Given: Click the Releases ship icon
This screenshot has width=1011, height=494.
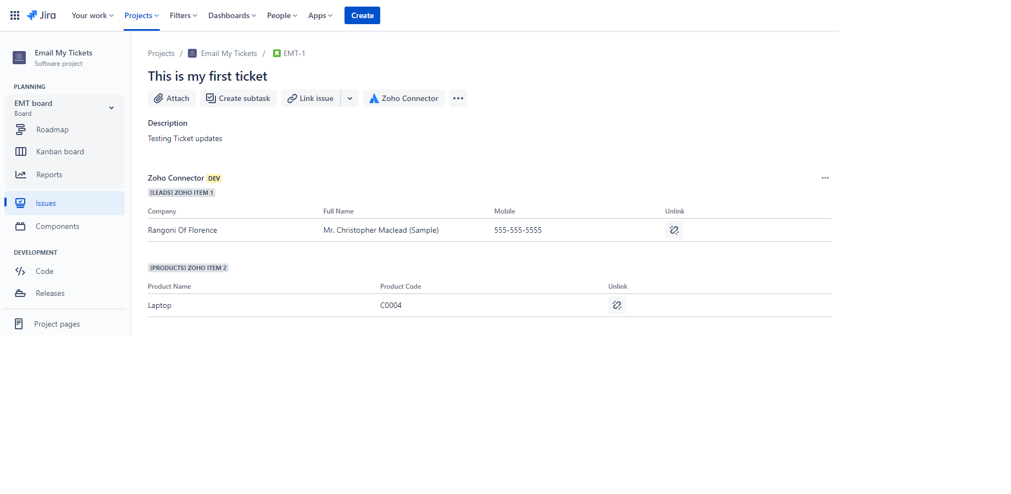Looking at the screenshot, I should (20, 293).
